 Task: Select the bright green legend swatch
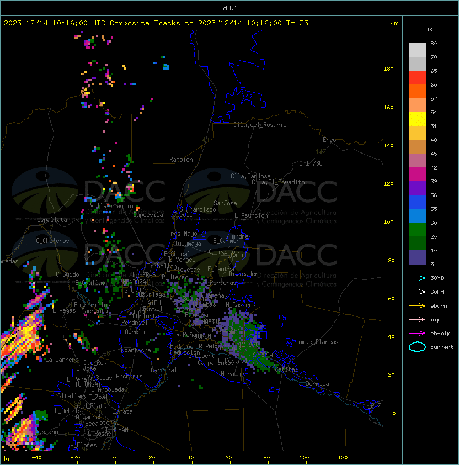click(417, 230)
